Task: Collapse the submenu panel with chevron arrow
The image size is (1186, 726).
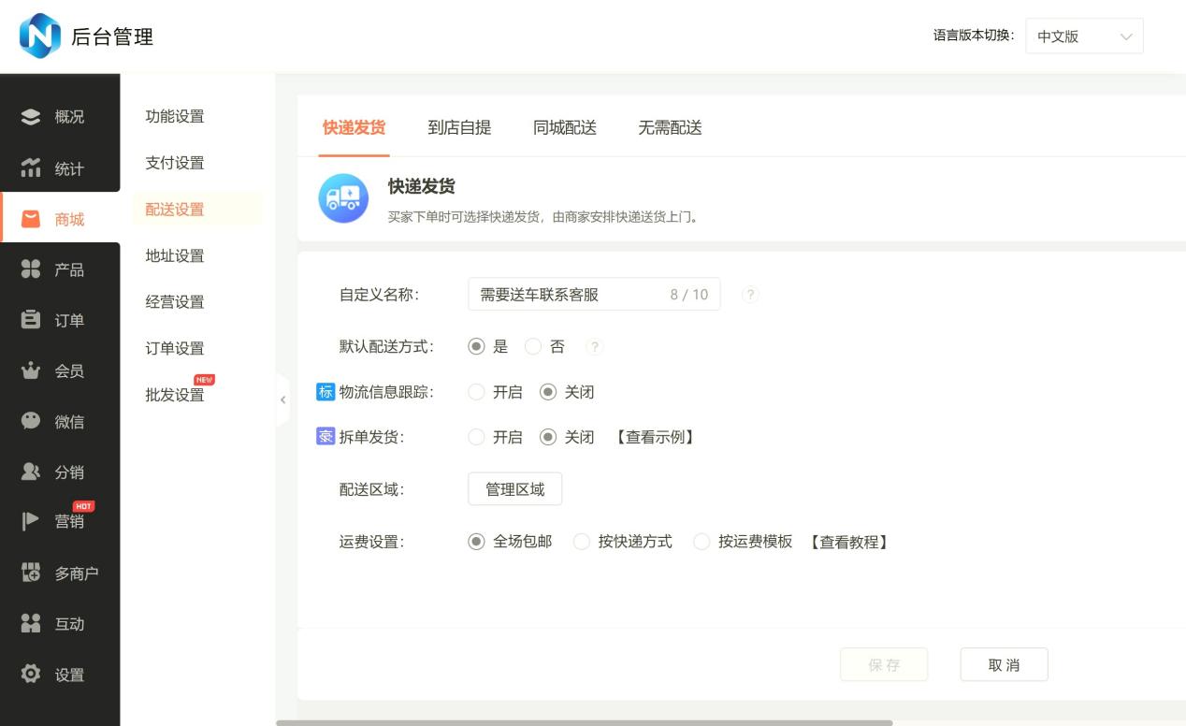Action: tap(282, 399)
